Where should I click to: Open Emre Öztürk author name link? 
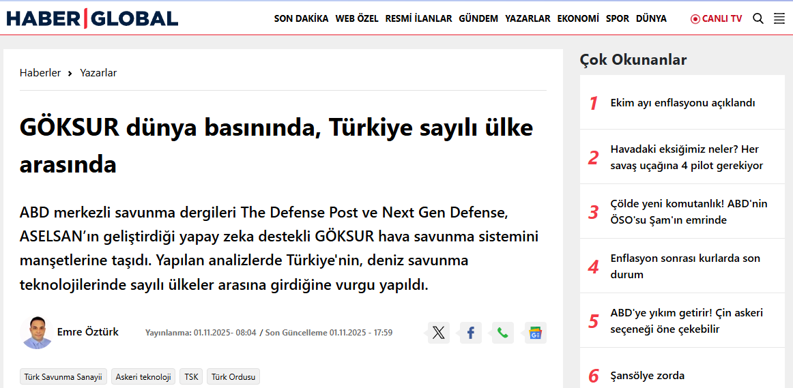pyautogui.click(x=87, y=332)
